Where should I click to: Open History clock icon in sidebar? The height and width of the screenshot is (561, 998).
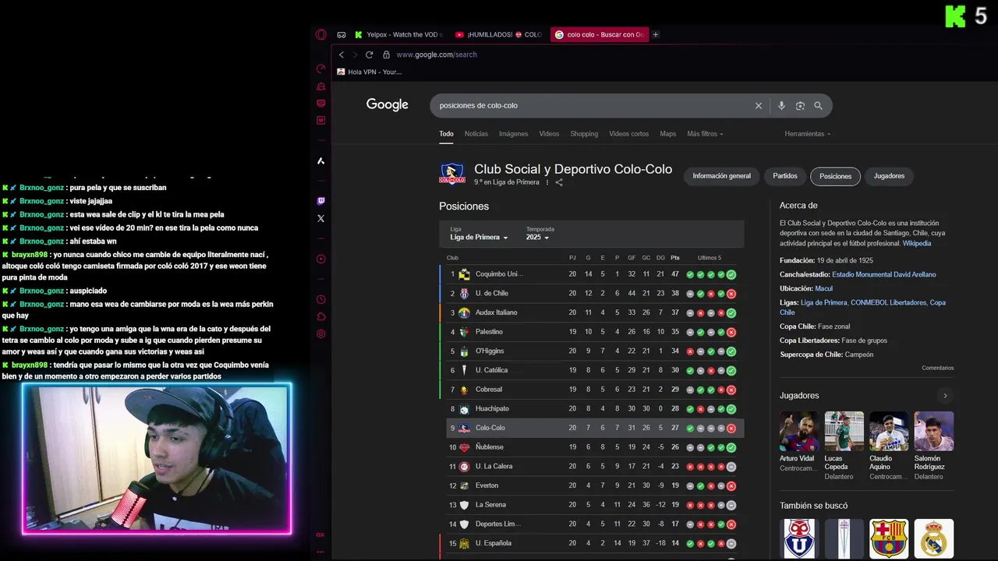320,299
